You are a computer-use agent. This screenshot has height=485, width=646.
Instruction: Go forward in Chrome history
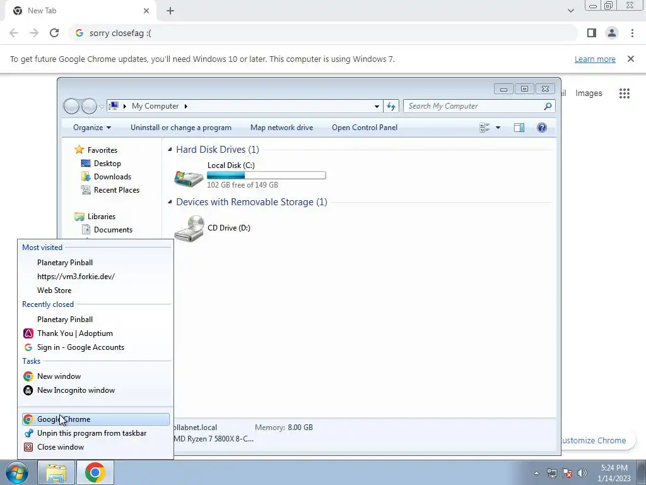(34, 33)
